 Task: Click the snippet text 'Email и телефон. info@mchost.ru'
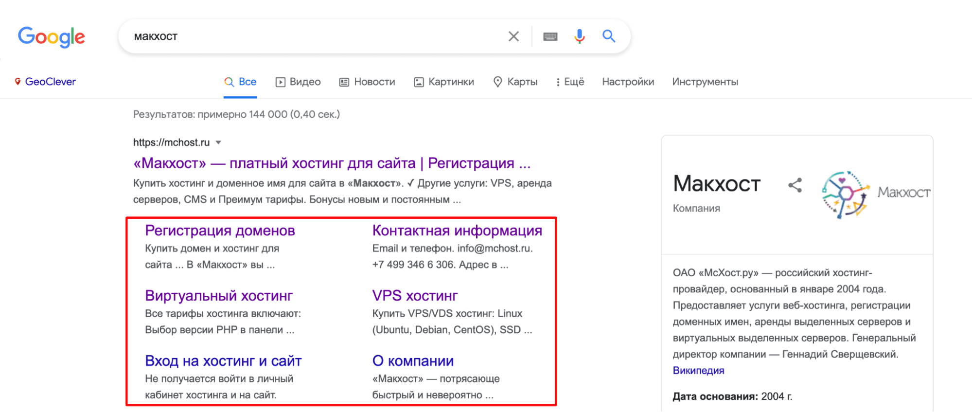[452, 249]
